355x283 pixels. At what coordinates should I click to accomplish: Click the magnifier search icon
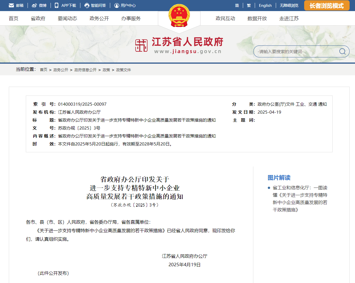[343, 51]
